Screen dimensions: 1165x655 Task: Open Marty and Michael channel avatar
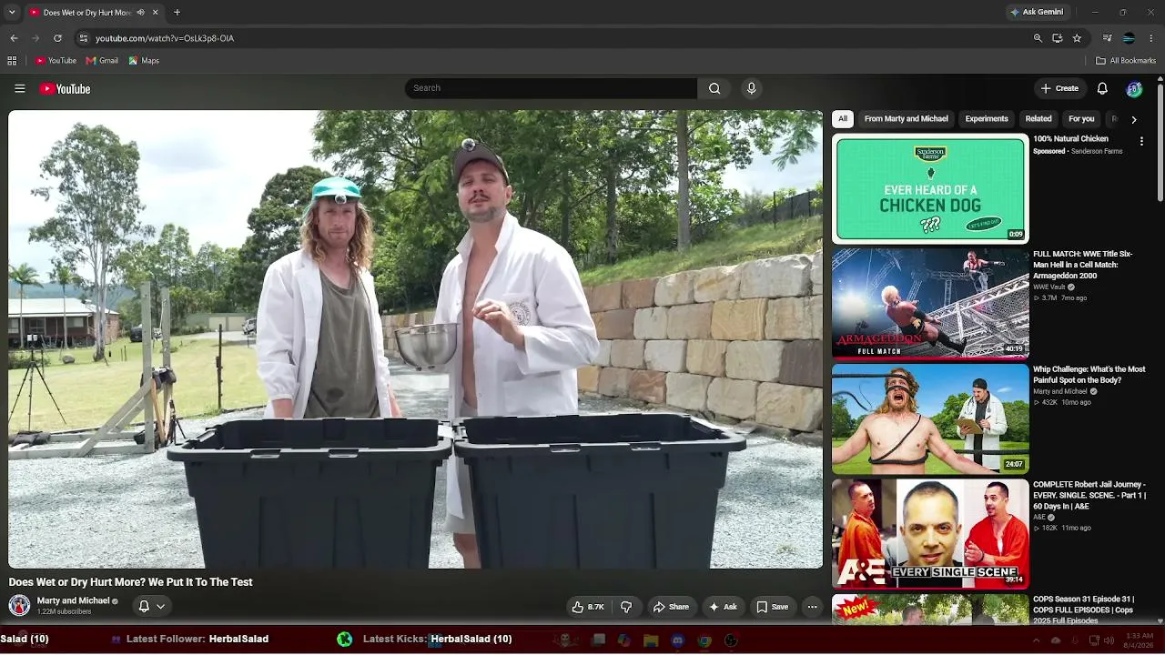19,605
